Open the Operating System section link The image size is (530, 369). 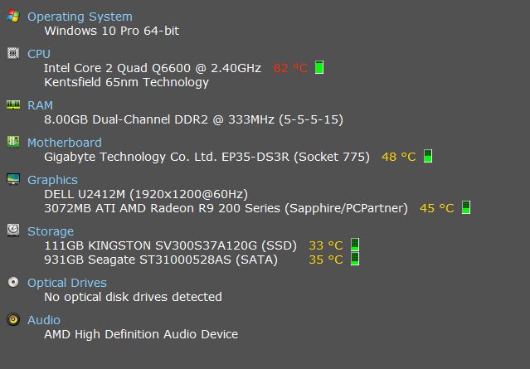click(x=80, y=17)
